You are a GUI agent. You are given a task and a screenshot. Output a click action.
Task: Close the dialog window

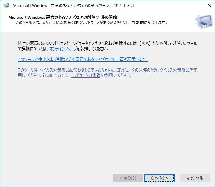click(x=209, y=5)
